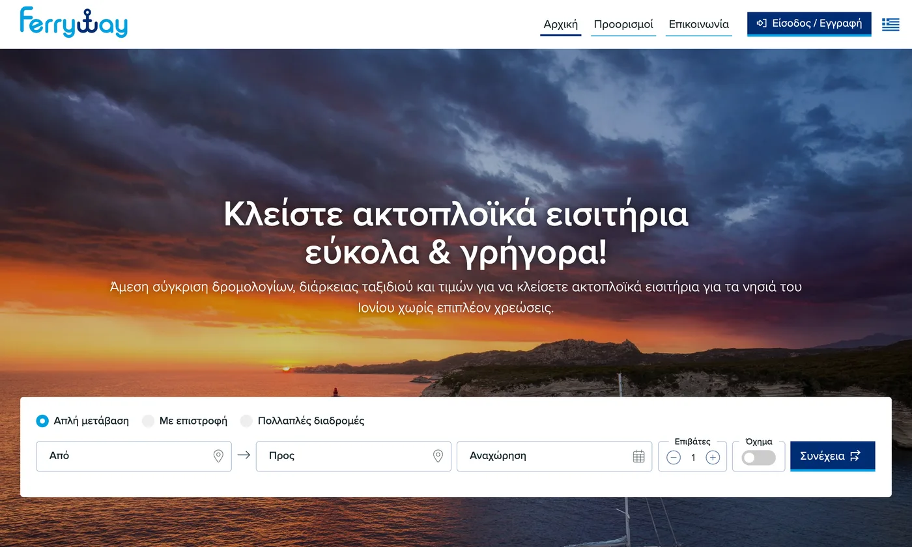Screen dimensions: 912x547
Task: Click the Ferryway logo
Action: [74, 22]
